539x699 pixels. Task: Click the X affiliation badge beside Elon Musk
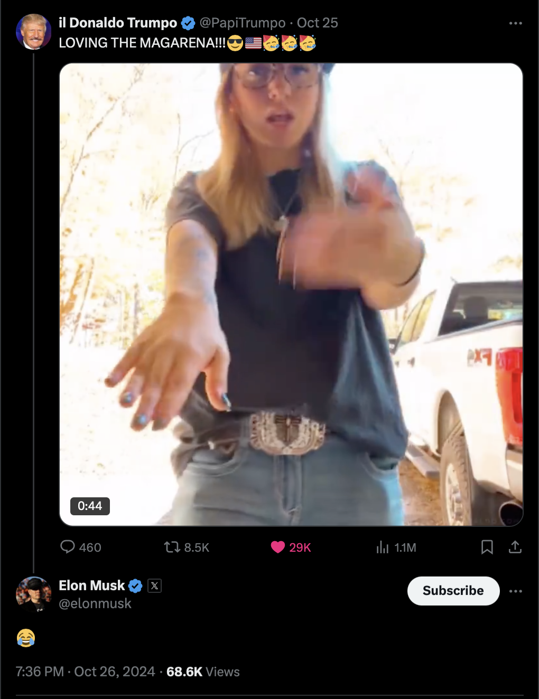click(x=155, y=585)
